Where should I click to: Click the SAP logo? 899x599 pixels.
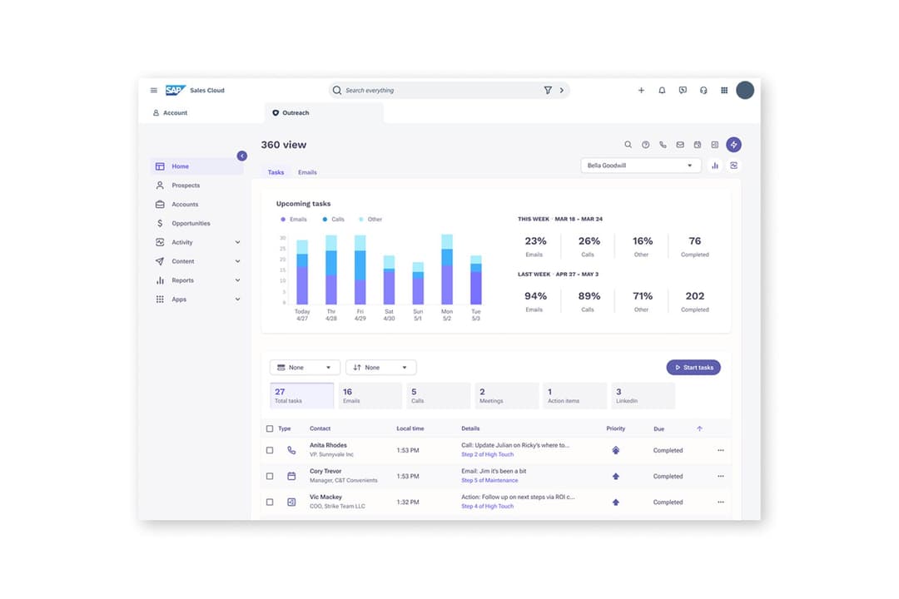click(x=176, y=90)
